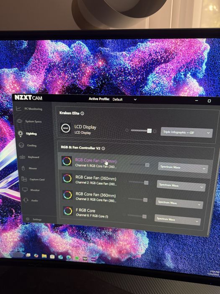The width and height of the screenshot is (220, 294).
Task: Open the Capture Card section
Action: point(33,179)
